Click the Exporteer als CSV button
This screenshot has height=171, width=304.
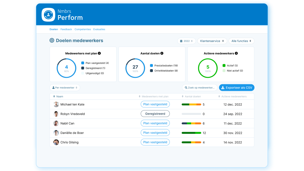click(237, 88)
